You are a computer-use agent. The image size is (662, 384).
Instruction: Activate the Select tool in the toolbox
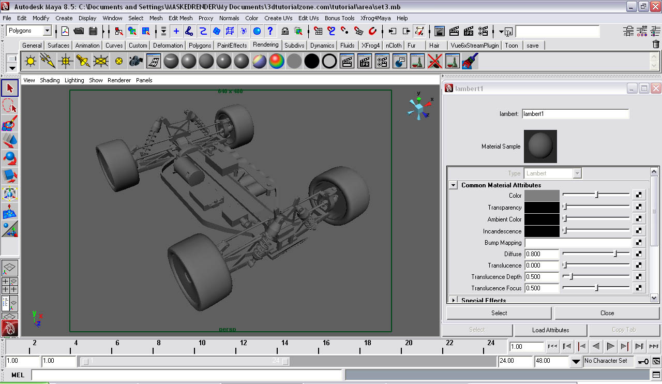(10, 88)
